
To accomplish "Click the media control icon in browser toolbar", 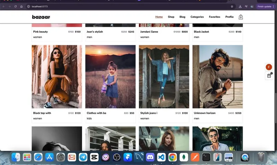I will click(246, 7).
